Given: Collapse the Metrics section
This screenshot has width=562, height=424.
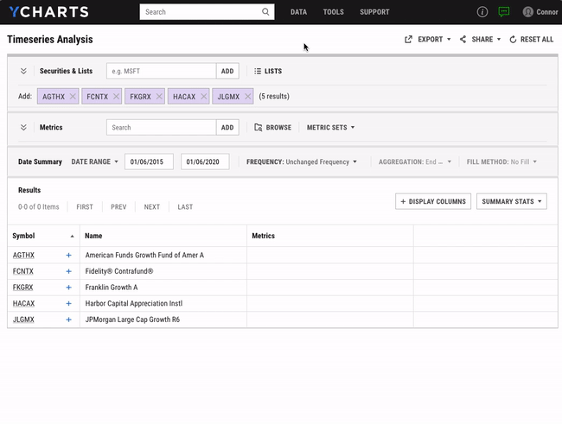Looking at the screenshot, I should tap(23, 128).
